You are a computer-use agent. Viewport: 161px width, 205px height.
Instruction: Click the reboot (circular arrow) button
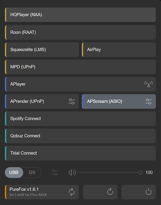point(100,192)
